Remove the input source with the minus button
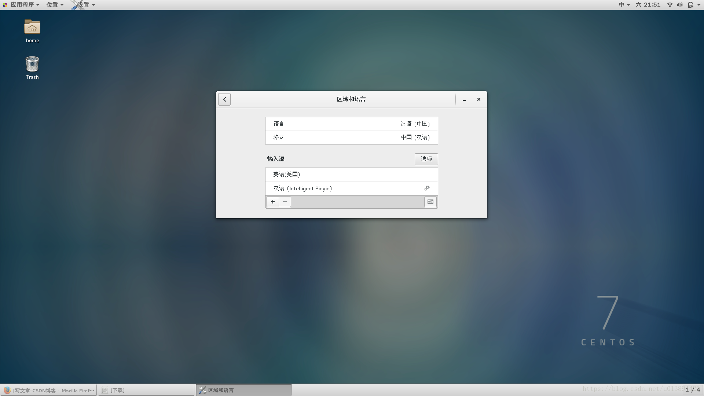Screen dimensions: 704x396 (285, 202)
